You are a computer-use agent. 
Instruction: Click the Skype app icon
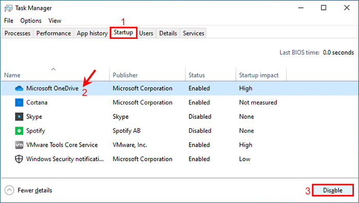[19, 117]
